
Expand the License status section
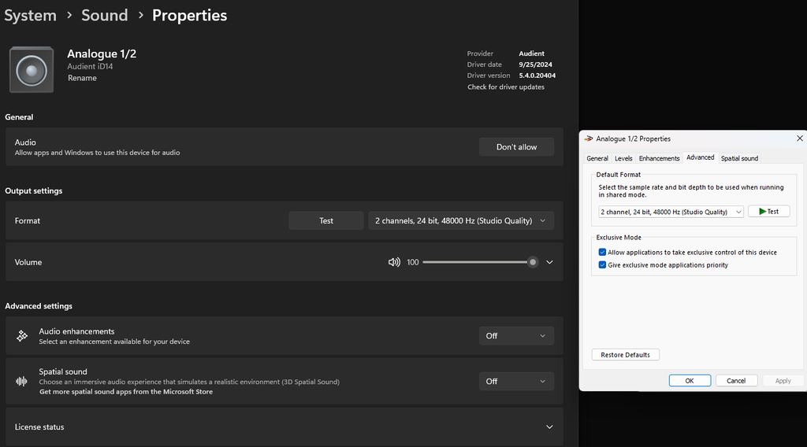pos(549,427)
